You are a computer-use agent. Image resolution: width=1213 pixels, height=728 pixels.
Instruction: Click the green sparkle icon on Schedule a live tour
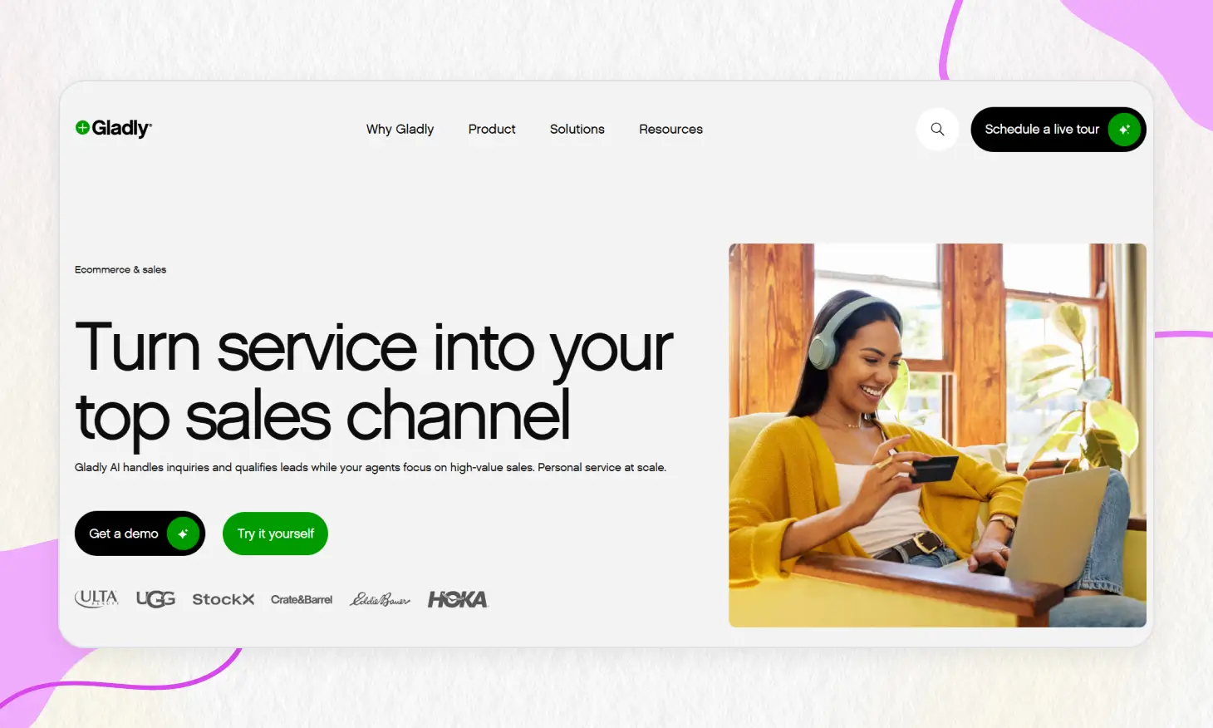[1124, 130]
